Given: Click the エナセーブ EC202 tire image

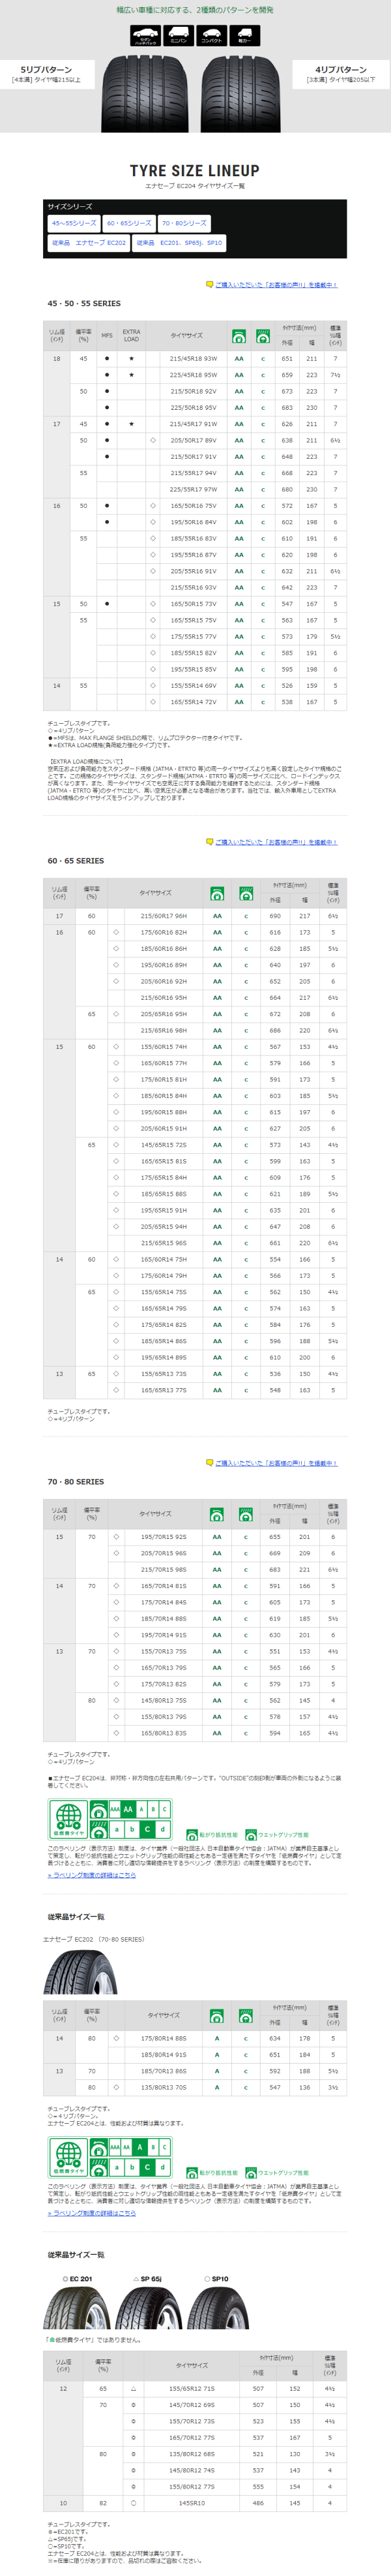Looking at the screenshot, I should click(80, 1973).
